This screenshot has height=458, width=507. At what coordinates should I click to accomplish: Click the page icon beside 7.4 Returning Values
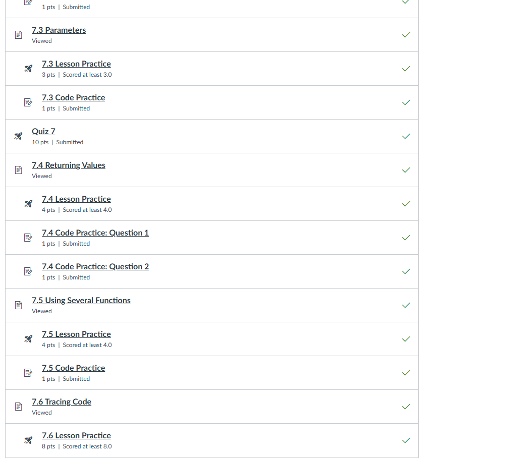pos(19,170)
